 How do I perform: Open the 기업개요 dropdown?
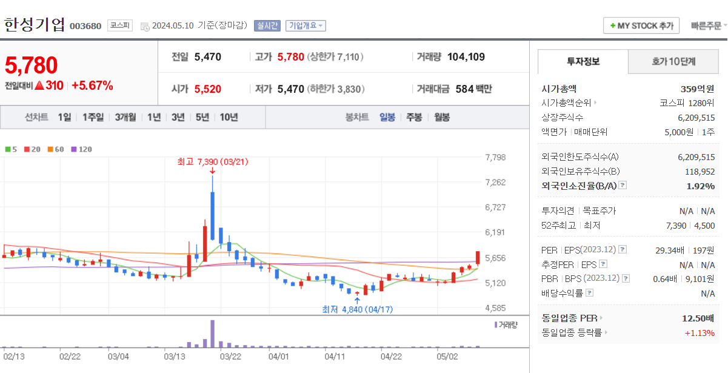click(x=306, y=25)
